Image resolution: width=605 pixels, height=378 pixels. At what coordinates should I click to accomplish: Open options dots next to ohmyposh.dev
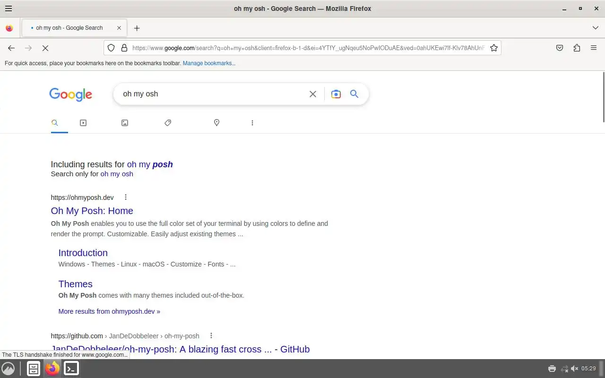pyautogui.click(x=125, y=197)
